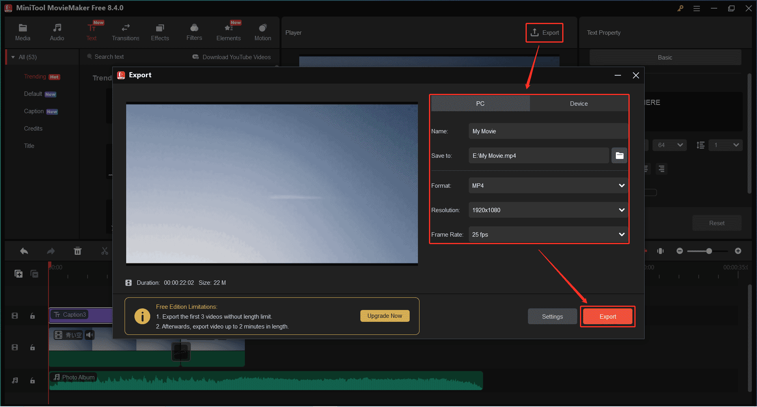The height and width of the screenshot is (407, 757).
Task: Open the Transitions panel
Action: pyautogui.click(x=125, y=32)
